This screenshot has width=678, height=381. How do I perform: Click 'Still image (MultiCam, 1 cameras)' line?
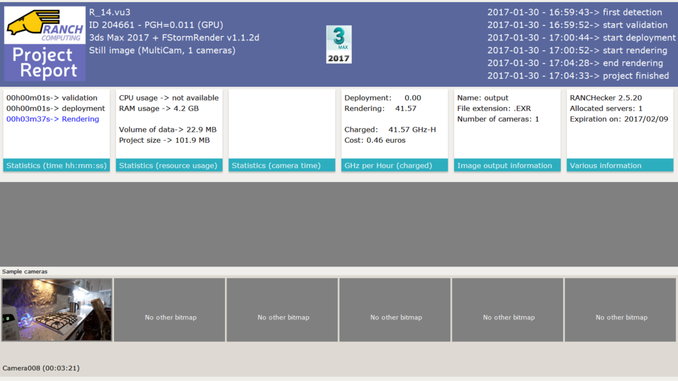pyautogui.click(x=162, y=50)
